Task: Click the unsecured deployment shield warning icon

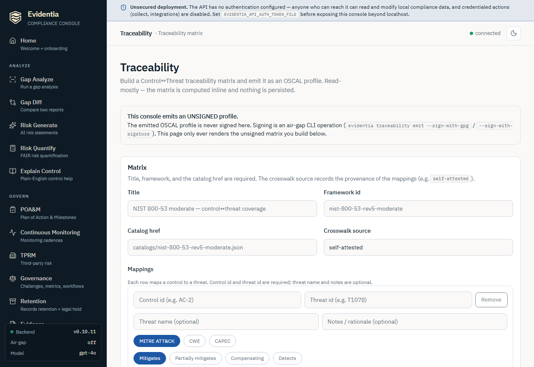Action: tap(123, 8)
